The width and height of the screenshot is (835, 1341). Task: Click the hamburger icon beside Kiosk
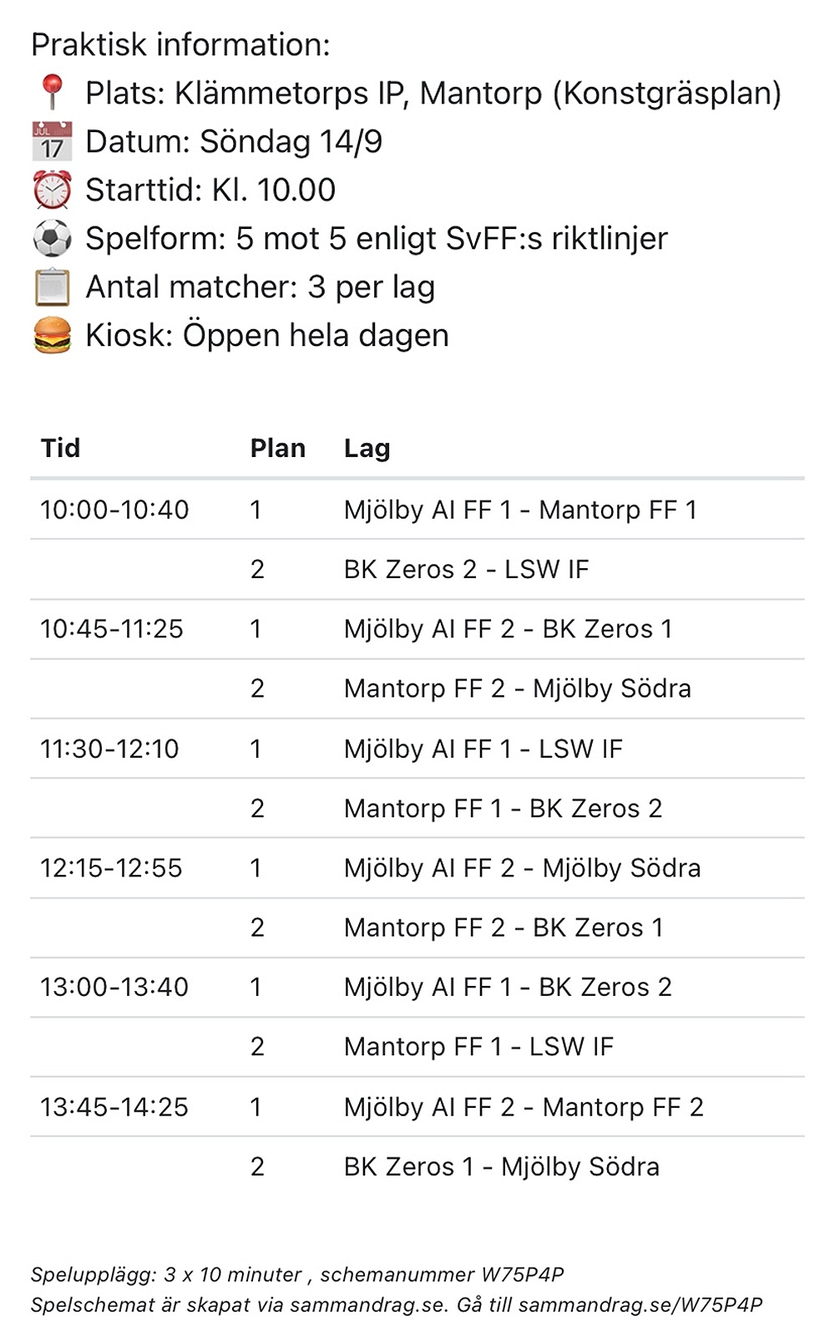(x=52, y=336)
